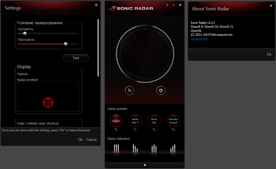Open the radar signal broadcast icon
Viewport: 276px width, 169px height.
129,90
